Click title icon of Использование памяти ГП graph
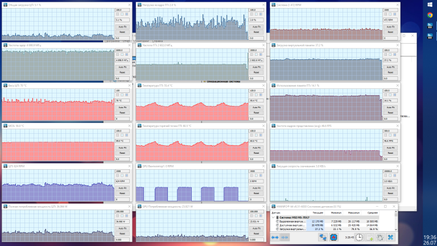 (273, 85)
